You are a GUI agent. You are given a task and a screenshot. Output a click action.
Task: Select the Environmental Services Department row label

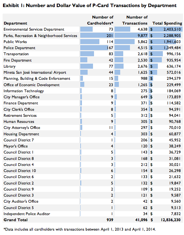coord(34,29)
